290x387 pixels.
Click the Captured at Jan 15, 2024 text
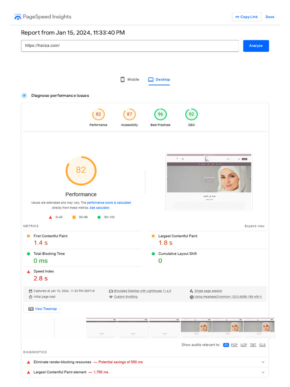coord(64,291)
